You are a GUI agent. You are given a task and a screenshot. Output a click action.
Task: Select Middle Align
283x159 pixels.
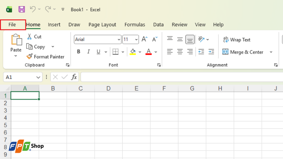click(x=180, y=39)
